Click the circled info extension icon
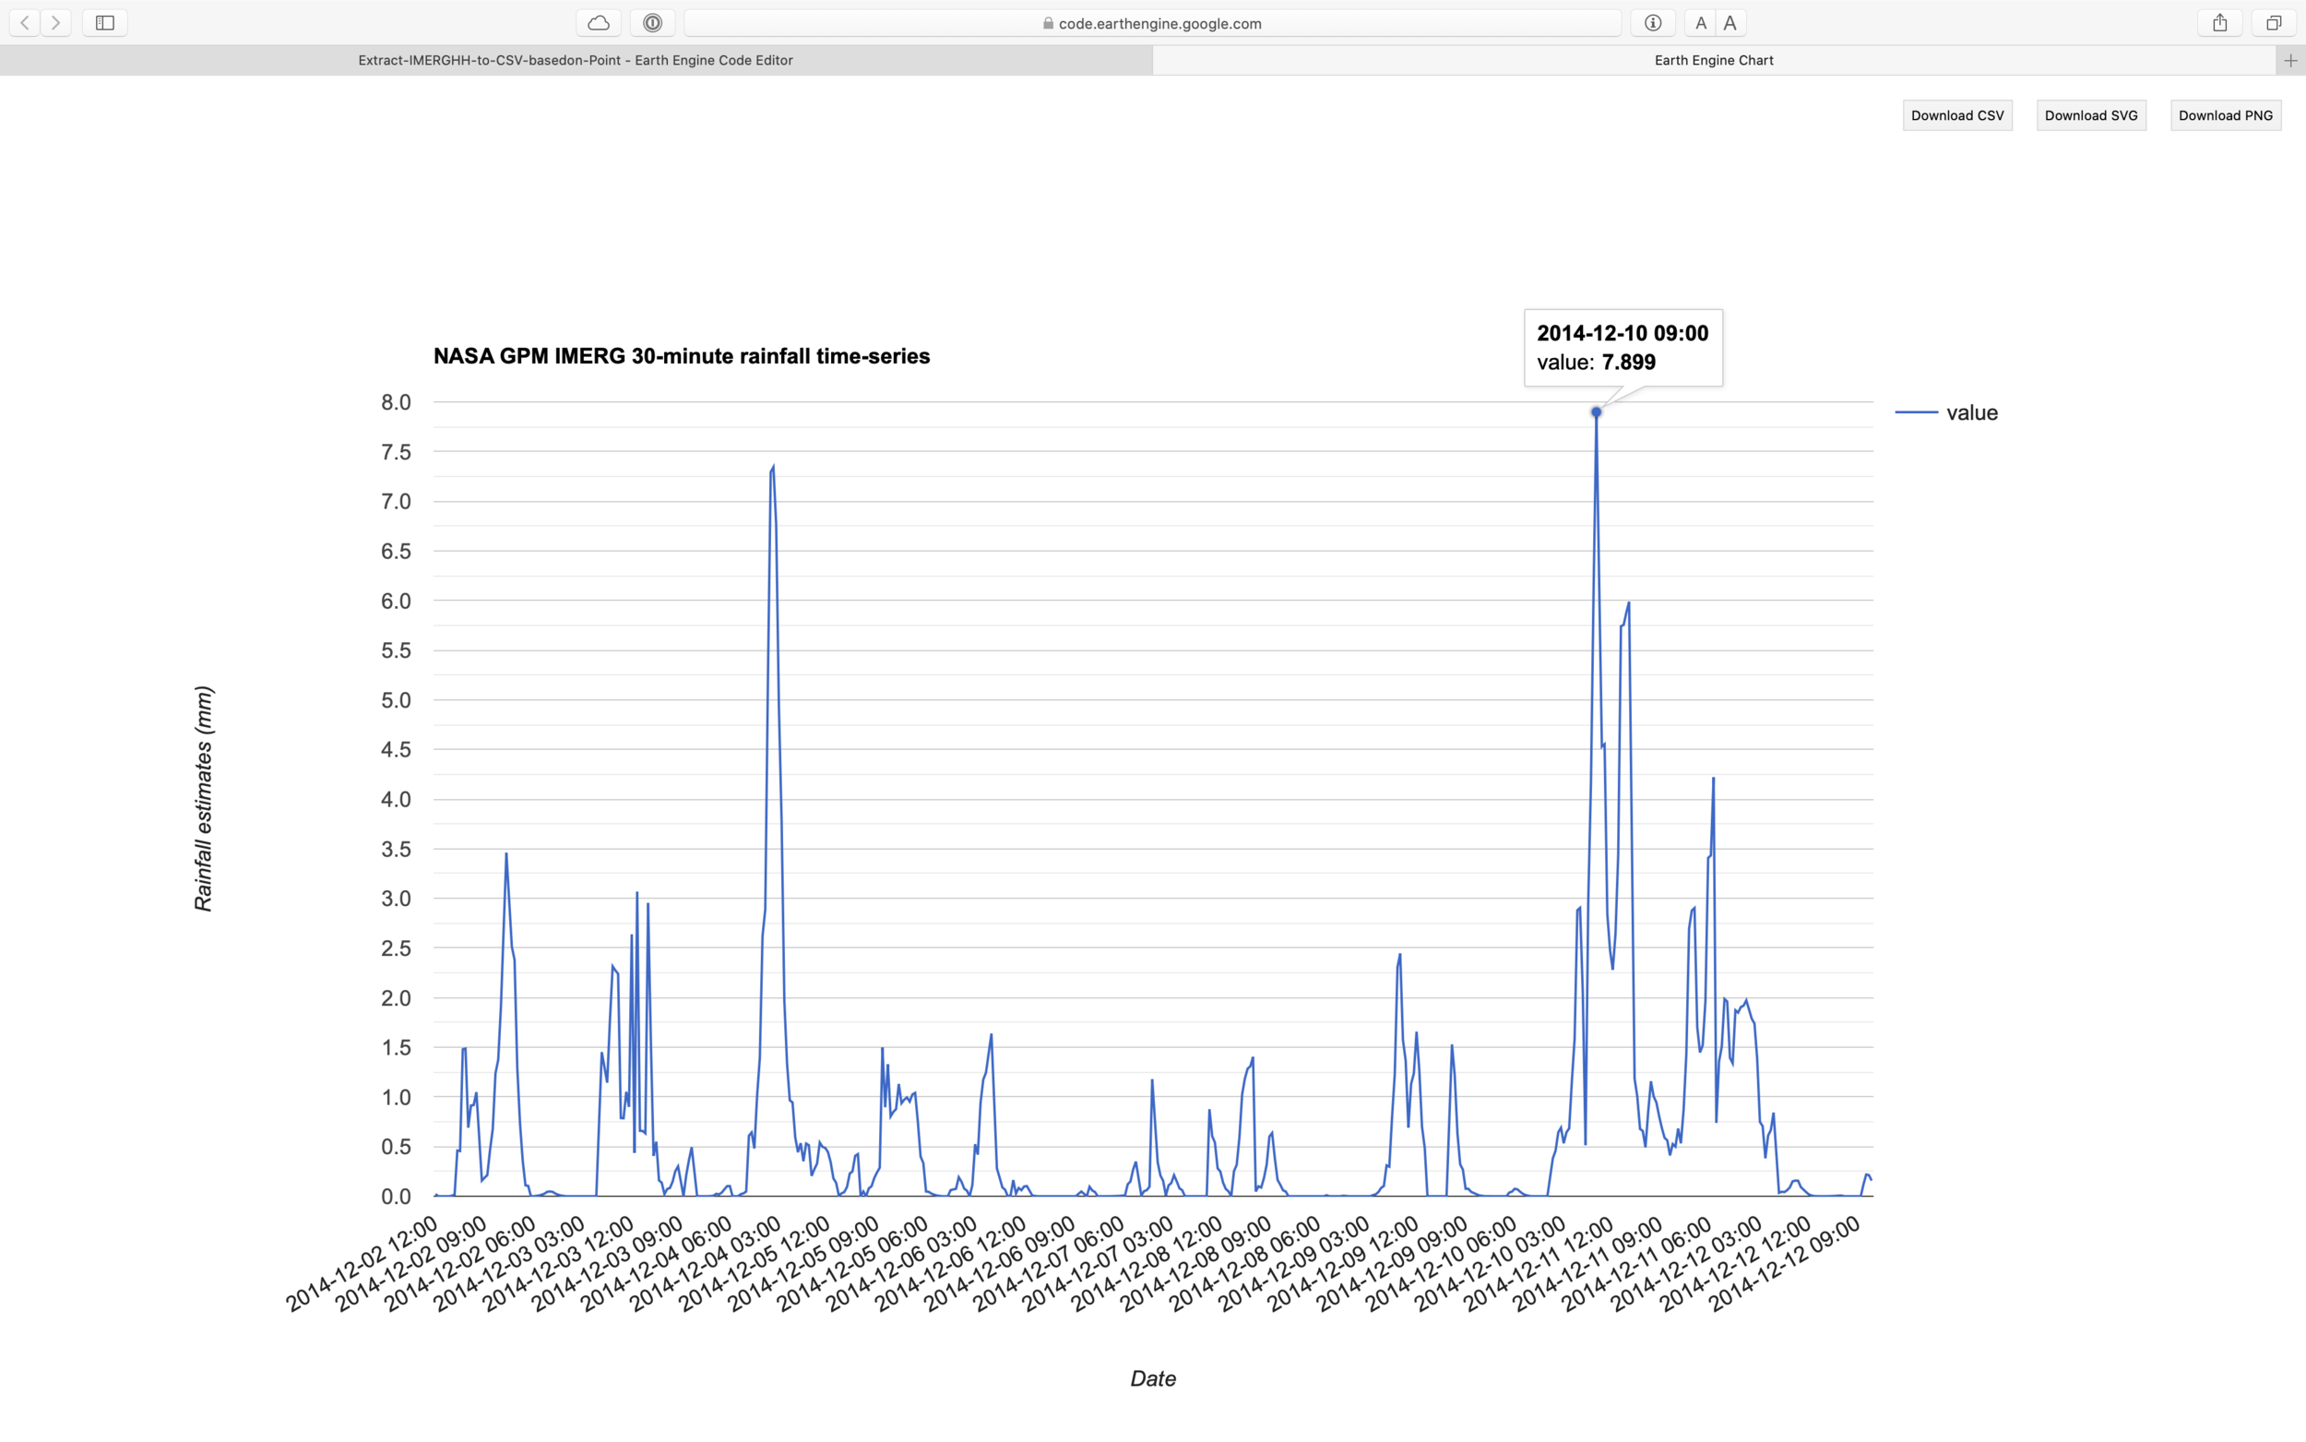Viewport: 2306px width, 1442px height. [1653, 23]
